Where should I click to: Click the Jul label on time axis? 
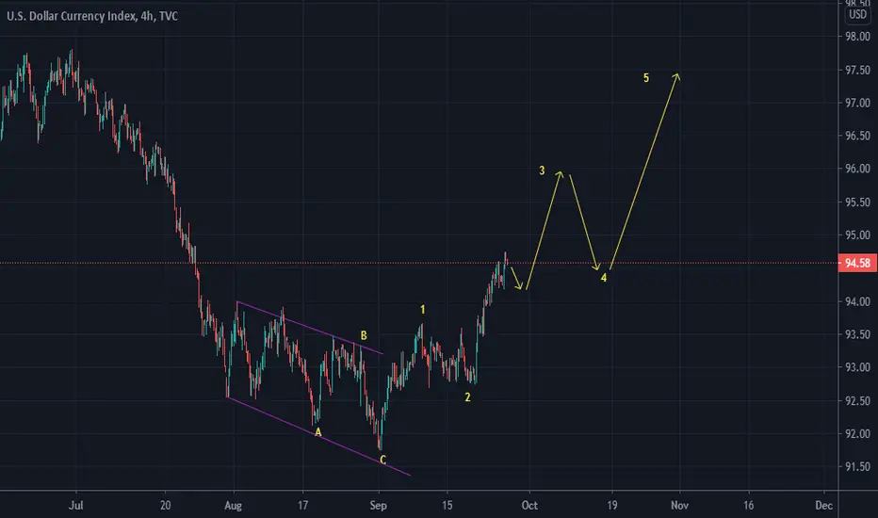click(x=75, y=505)
